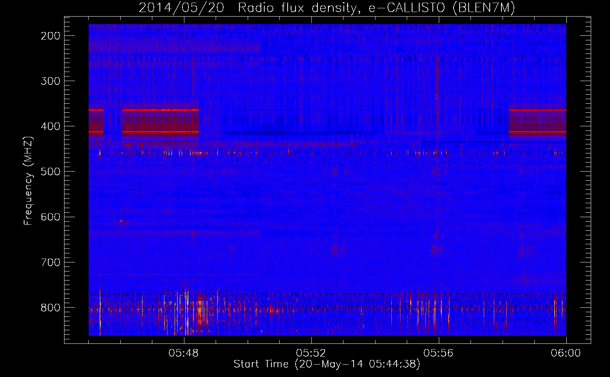This screenshot has width=610, height=377.
Task: Click the 600 frequency tick label
Action: click(50, 217)
